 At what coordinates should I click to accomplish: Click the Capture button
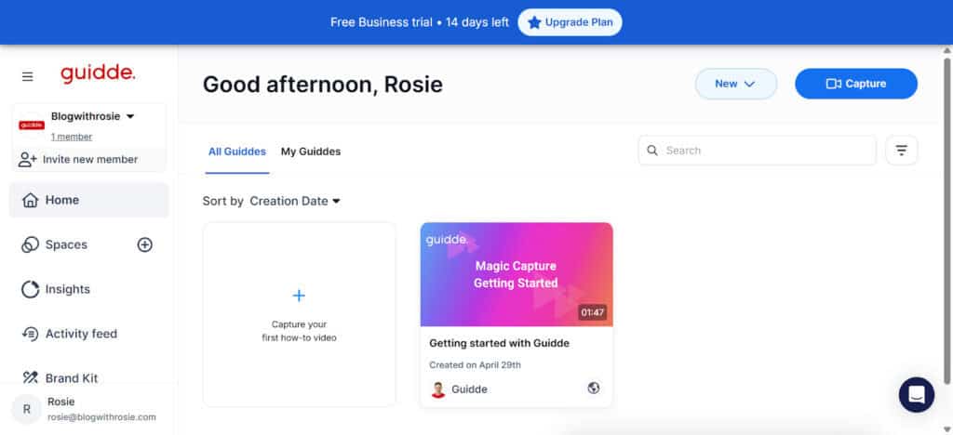coord(856,84)
